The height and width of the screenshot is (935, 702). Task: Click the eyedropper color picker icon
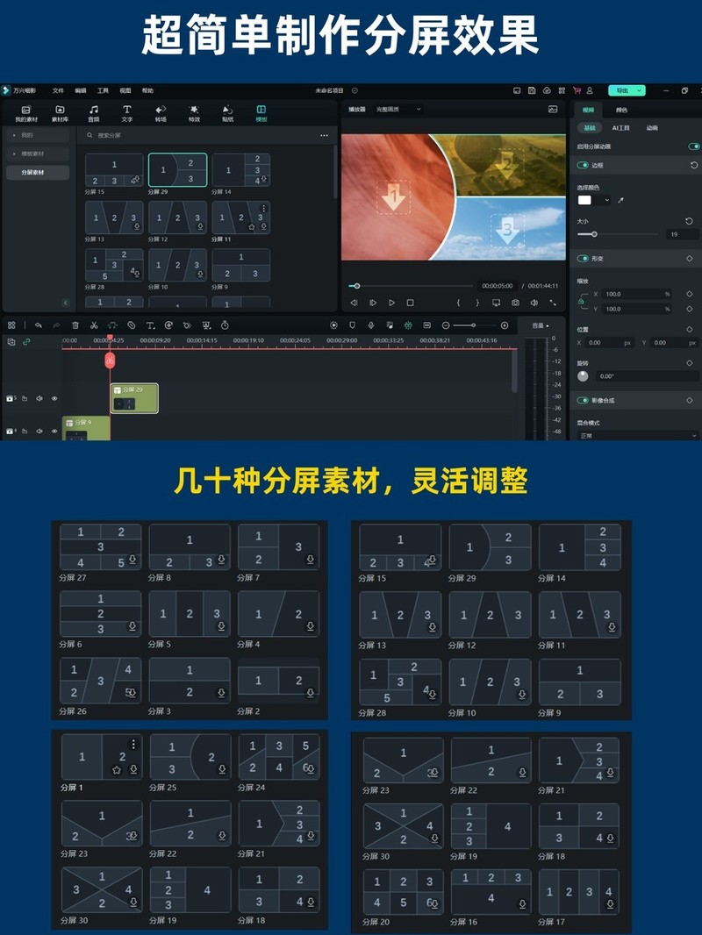point(621,200)
